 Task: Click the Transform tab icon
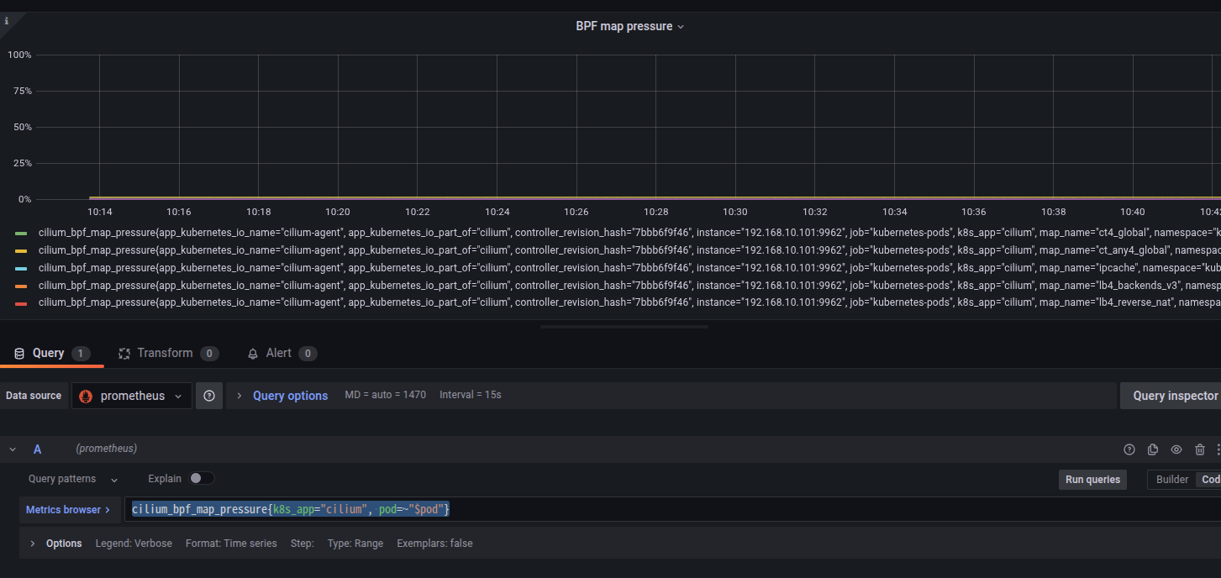pos(124,354)
